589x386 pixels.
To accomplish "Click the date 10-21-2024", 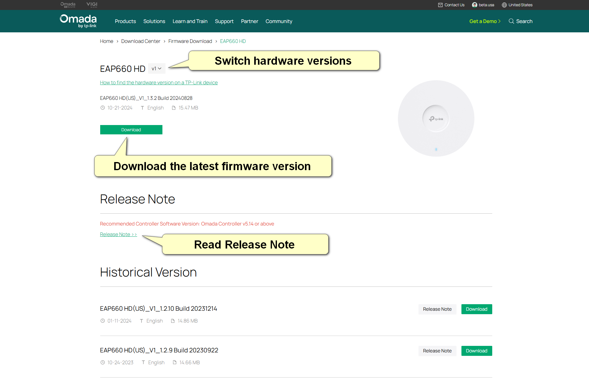I will [120, 108].
